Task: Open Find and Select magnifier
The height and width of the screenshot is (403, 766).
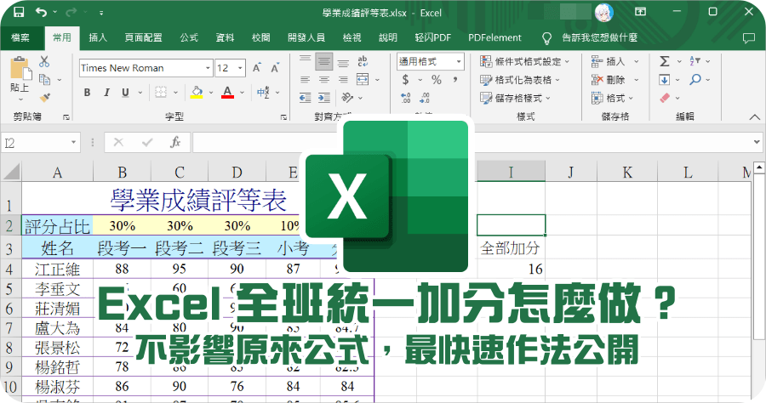Action: coord(695,79)
